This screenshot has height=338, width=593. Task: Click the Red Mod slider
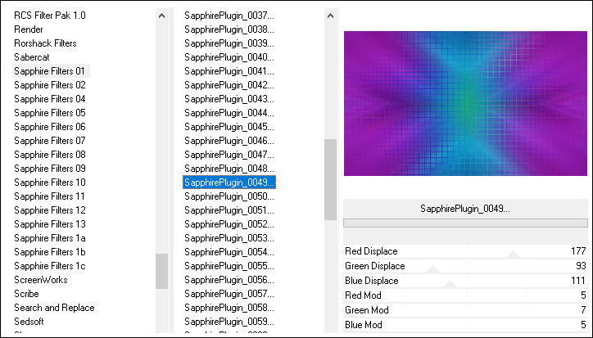point(465,295)
